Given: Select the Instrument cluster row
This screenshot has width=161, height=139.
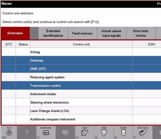Looking at the screenshot, I should [x=81, y=94].
